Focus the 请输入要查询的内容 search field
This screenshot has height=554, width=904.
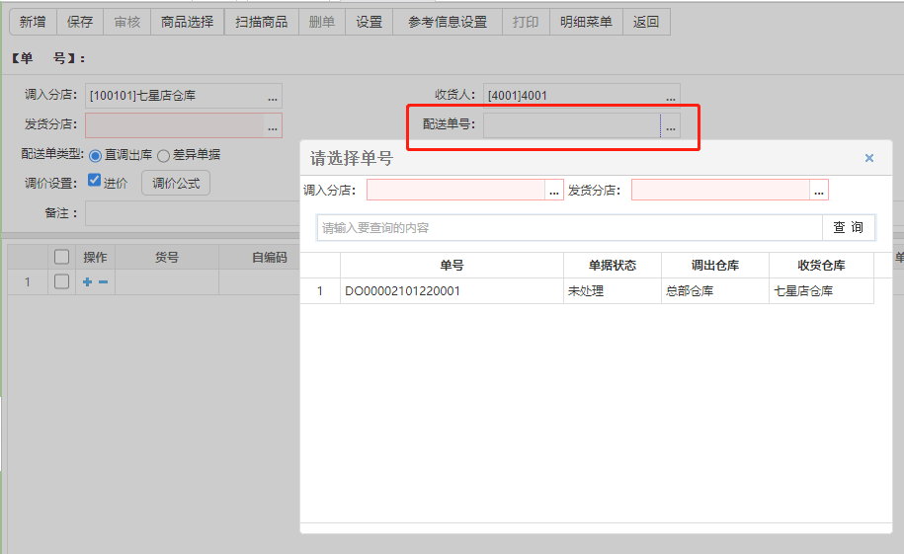click(570, 228)
